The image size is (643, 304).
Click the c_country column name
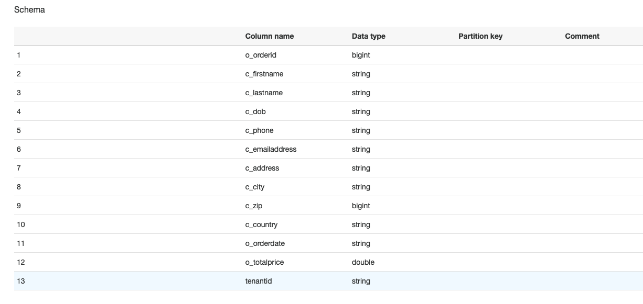(262, 224)
